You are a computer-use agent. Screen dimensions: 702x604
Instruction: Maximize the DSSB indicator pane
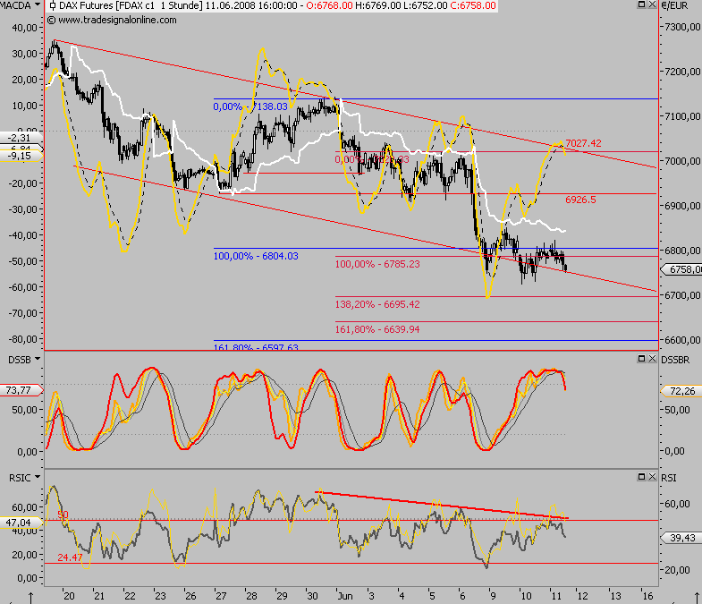click(641, 359)
